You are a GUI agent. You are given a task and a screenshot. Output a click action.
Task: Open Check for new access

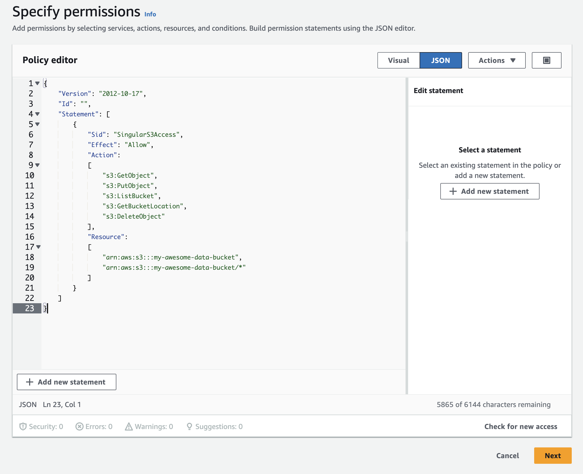(521, 426)
